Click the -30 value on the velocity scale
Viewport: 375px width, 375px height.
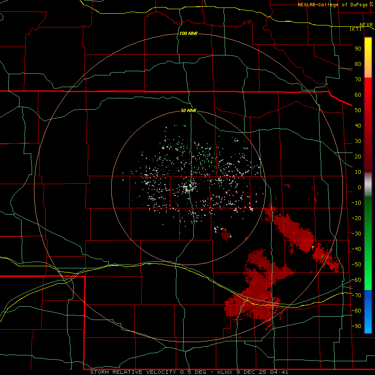(356, 234)
